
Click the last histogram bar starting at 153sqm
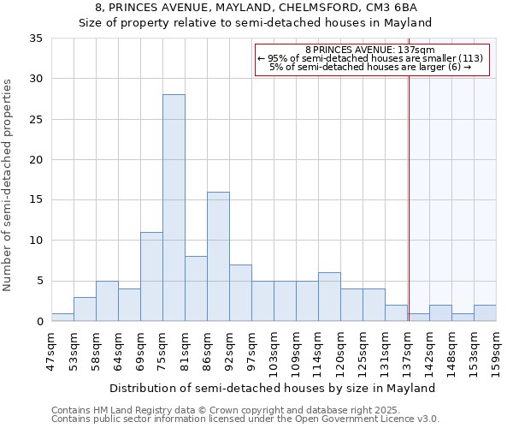tap(486, 313)
